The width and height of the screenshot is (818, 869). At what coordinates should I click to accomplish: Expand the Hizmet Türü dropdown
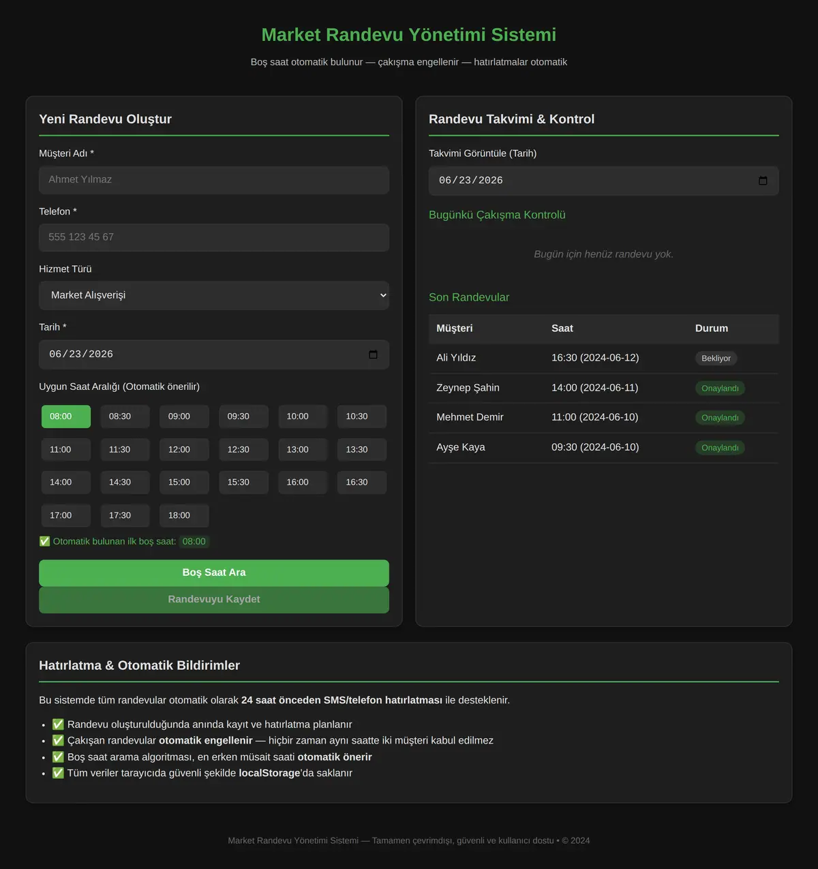tap(214, 295)
